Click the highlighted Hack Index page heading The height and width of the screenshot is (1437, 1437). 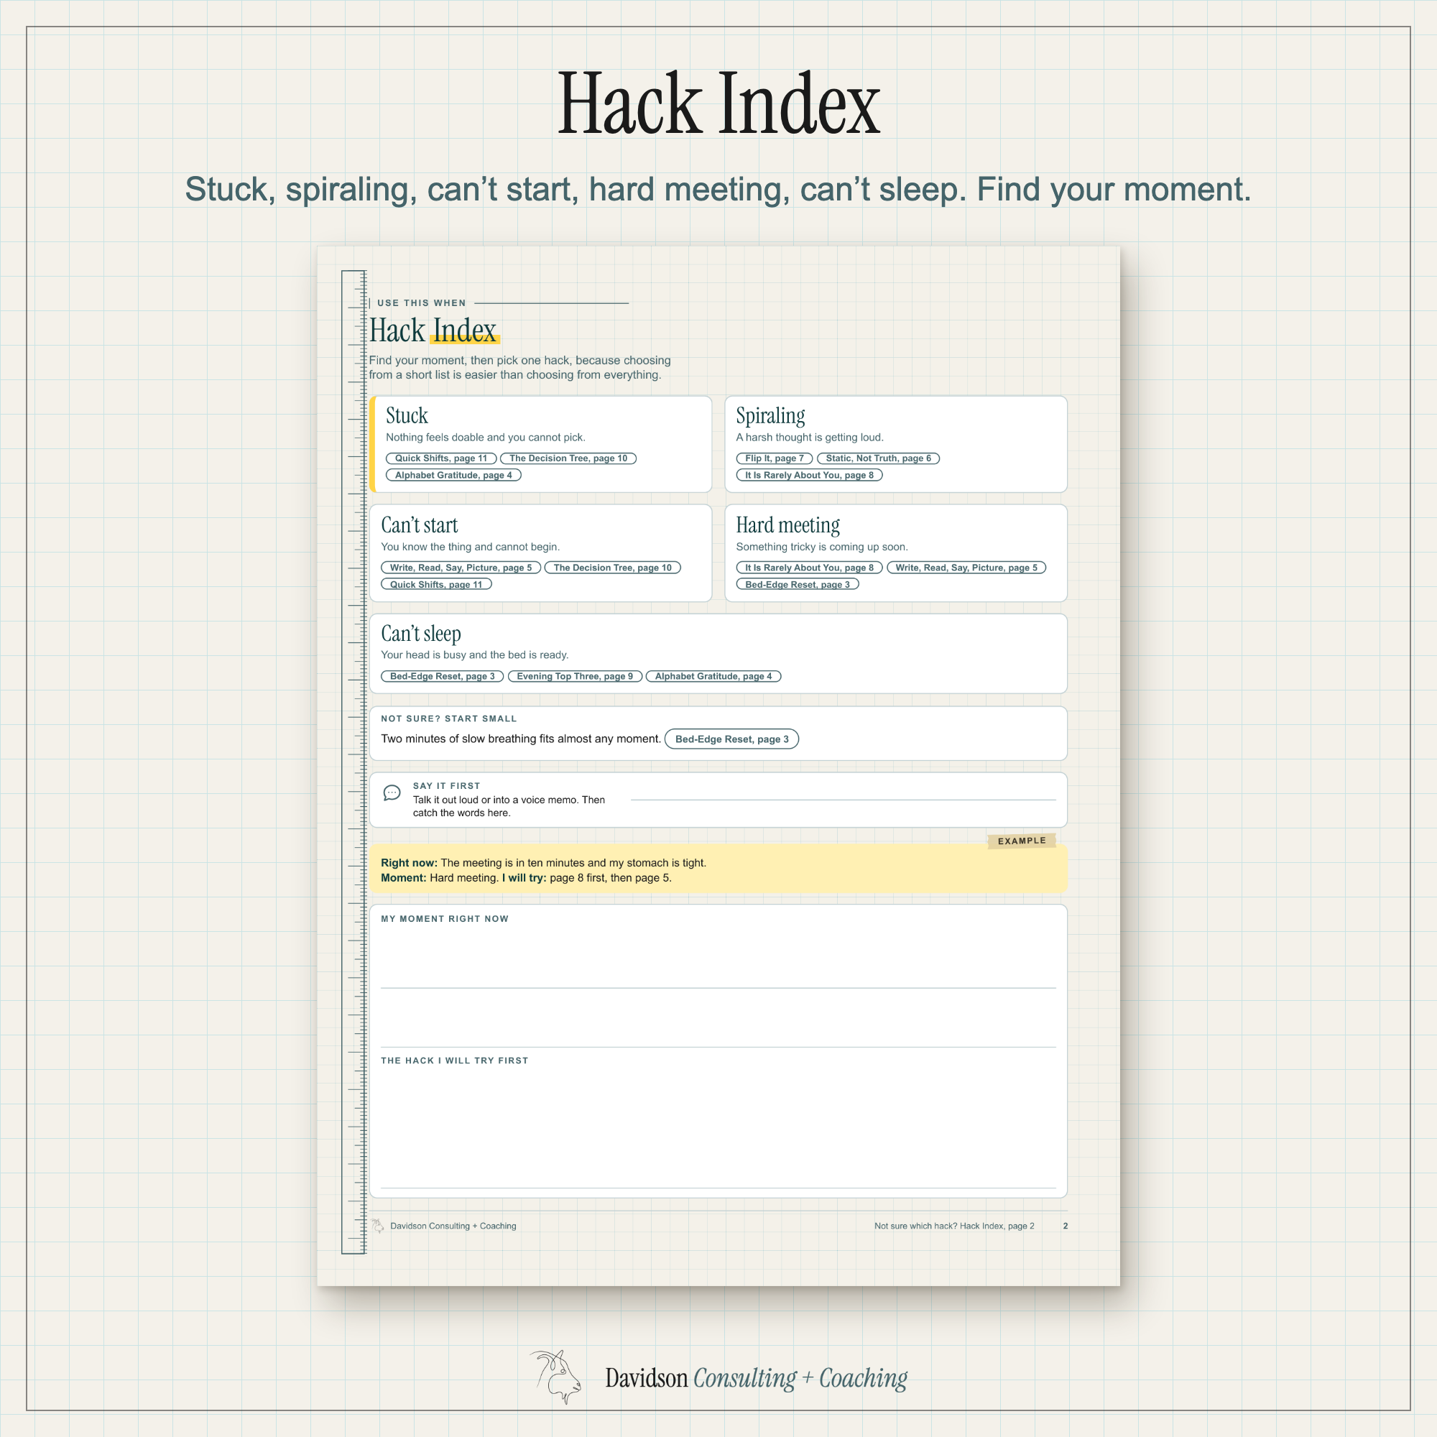434,331
